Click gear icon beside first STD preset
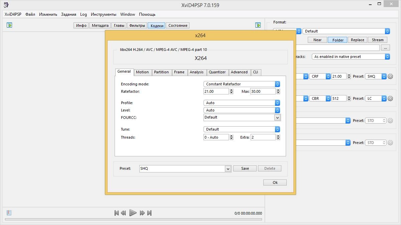 point(390,121)
